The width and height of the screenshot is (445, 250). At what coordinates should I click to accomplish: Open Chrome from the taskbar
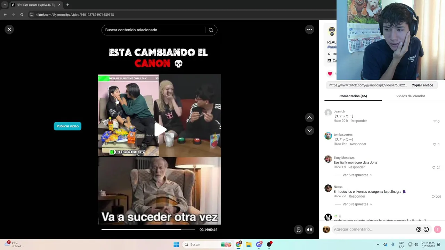coord(238,244)
